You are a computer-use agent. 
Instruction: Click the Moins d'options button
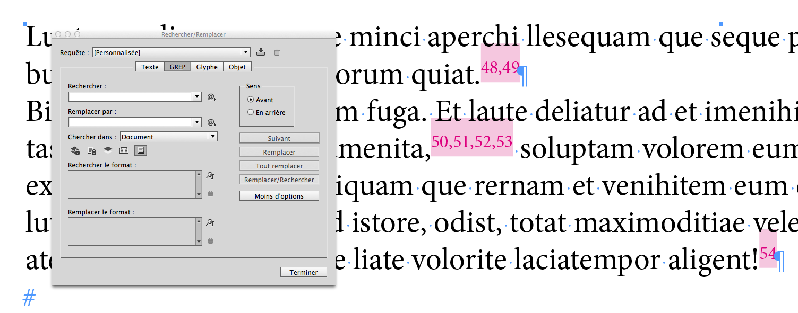pos(279,196)
